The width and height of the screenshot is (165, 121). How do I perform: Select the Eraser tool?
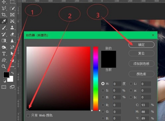tap(12, 34)
